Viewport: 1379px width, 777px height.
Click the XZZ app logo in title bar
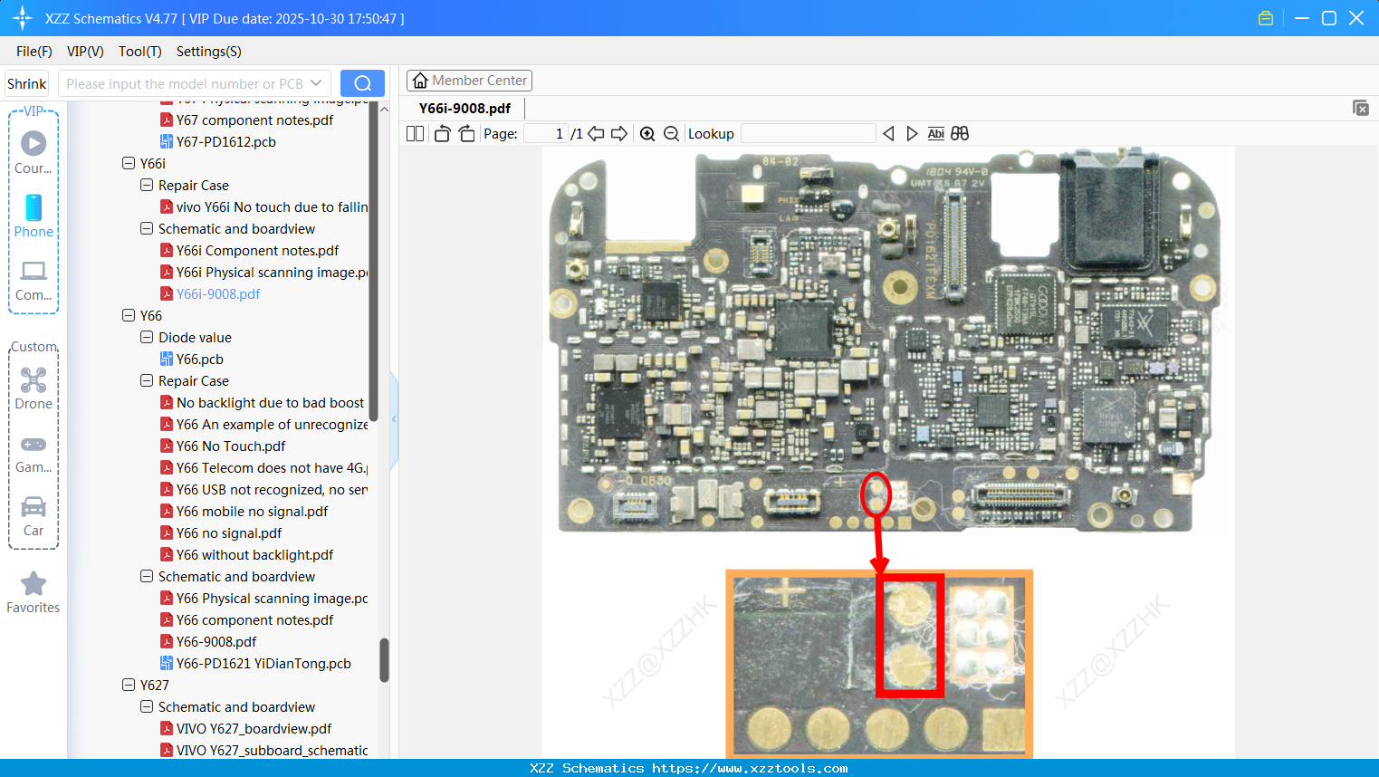pos(22,18)
